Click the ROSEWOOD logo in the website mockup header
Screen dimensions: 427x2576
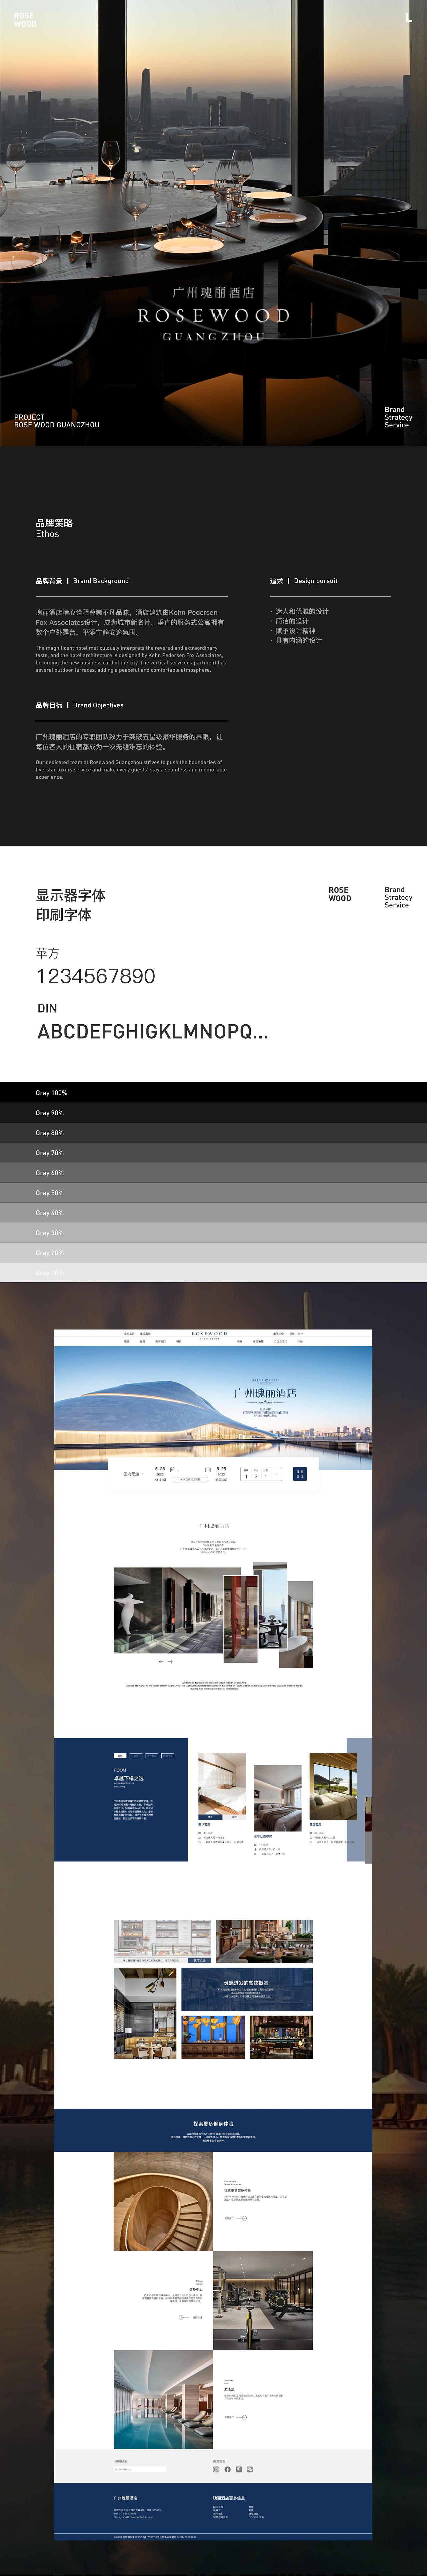[210, 1334]
